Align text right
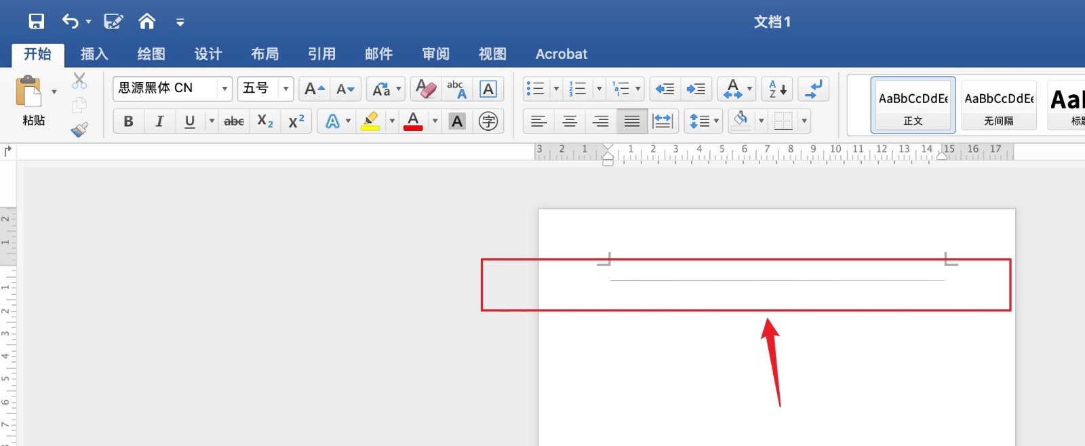The height and width of the screenshot is (446, 1085). [x=601, y=121]
